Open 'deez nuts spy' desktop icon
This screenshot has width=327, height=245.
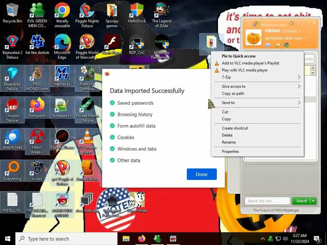pyautogui.click(x=87, y=203)
